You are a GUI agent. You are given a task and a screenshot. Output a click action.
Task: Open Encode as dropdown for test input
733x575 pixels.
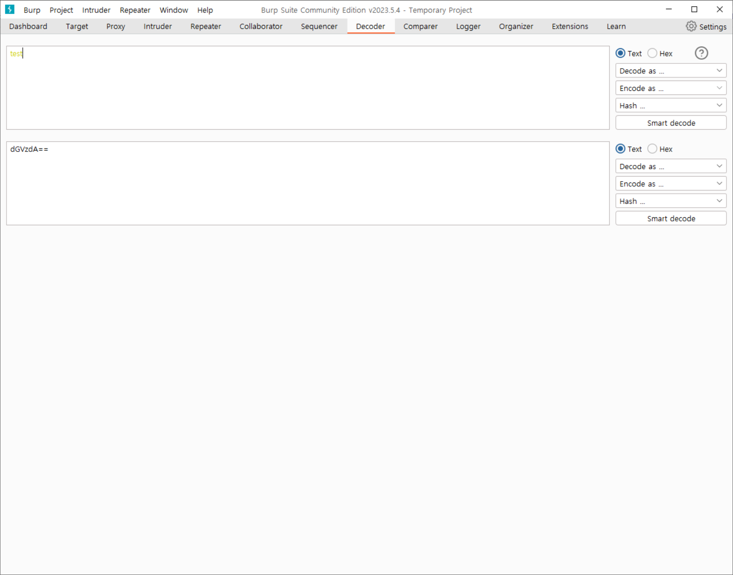[670, 88]
